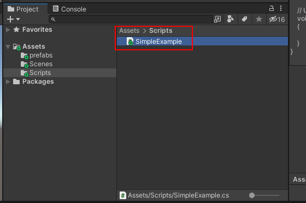
Task: Switch to the Console tab
Action: click(x=69, y=9)
